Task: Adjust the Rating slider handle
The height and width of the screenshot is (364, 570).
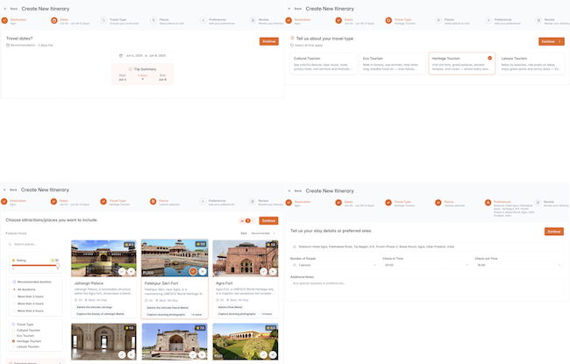Action: click(57, 266)
